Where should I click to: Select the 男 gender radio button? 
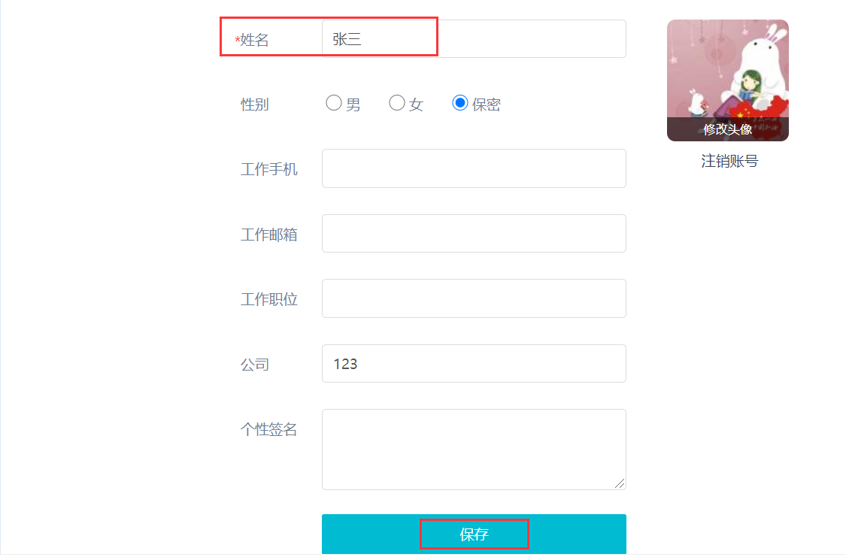pos(332,103)
